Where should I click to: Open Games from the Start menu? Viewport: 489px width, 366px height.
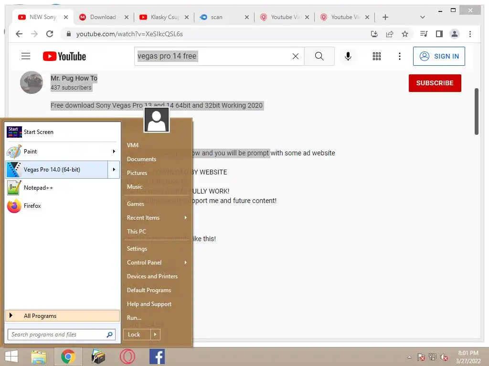click(x=135, y=204)
